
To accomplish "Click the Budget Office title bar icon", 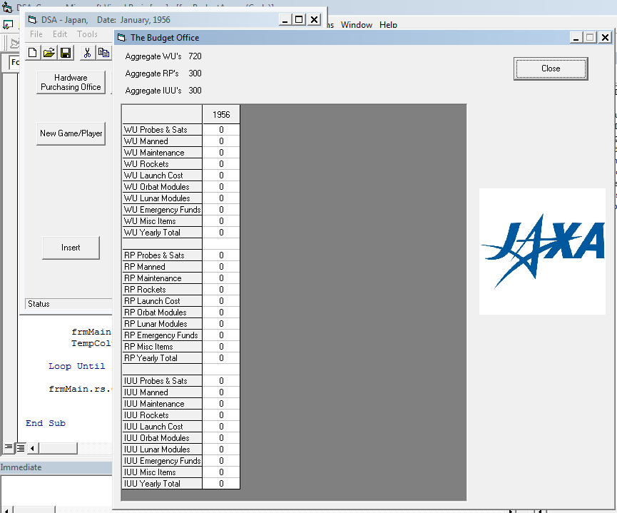I will 121,38.
